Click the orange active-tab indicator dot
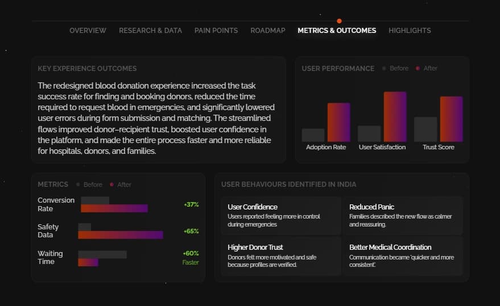The height and width of the screenshot is (306, 500). click(x=339, y=21)
